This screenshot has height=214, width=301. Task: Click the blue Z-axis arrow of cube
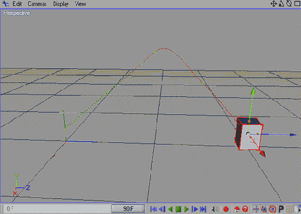(293, 135)
